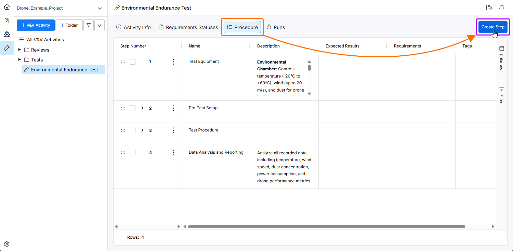
Task: Switch to the Runs tab
Action: point(276,27)
